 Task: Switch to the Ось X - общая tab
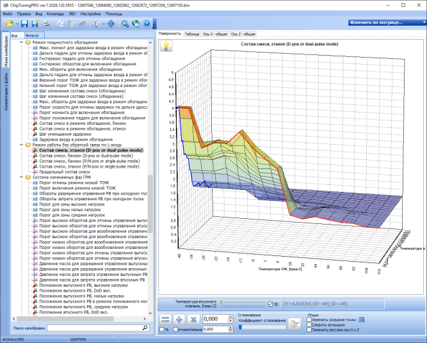click(x=215, y=34)
